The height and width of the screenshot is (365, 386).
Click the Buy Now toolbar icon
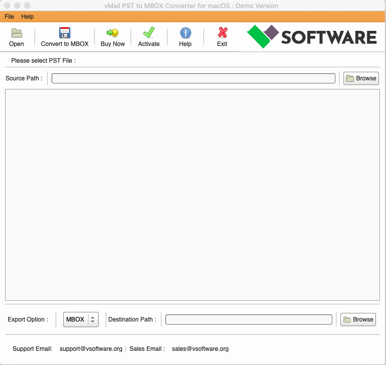tap(112, 33)
